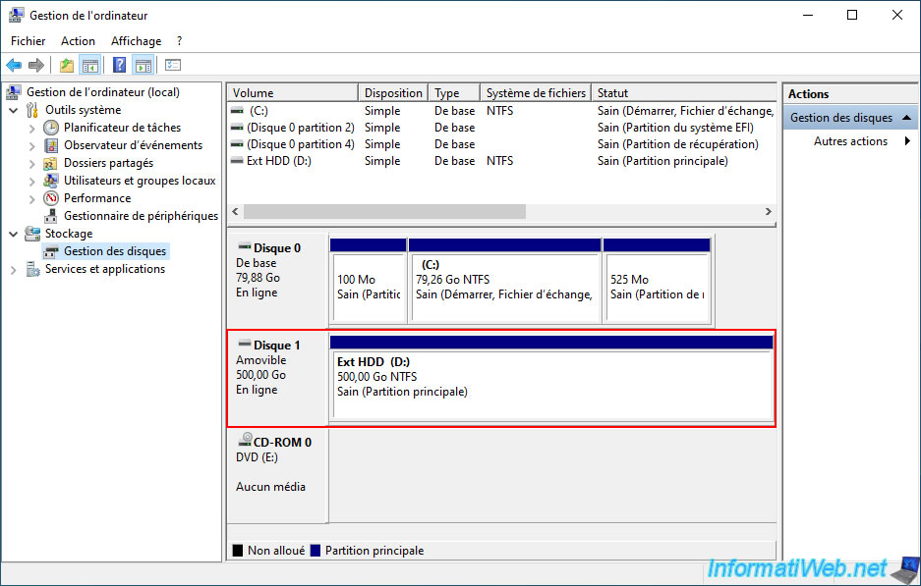Toggle the Actions pane icon

click(x=143, y=65)
